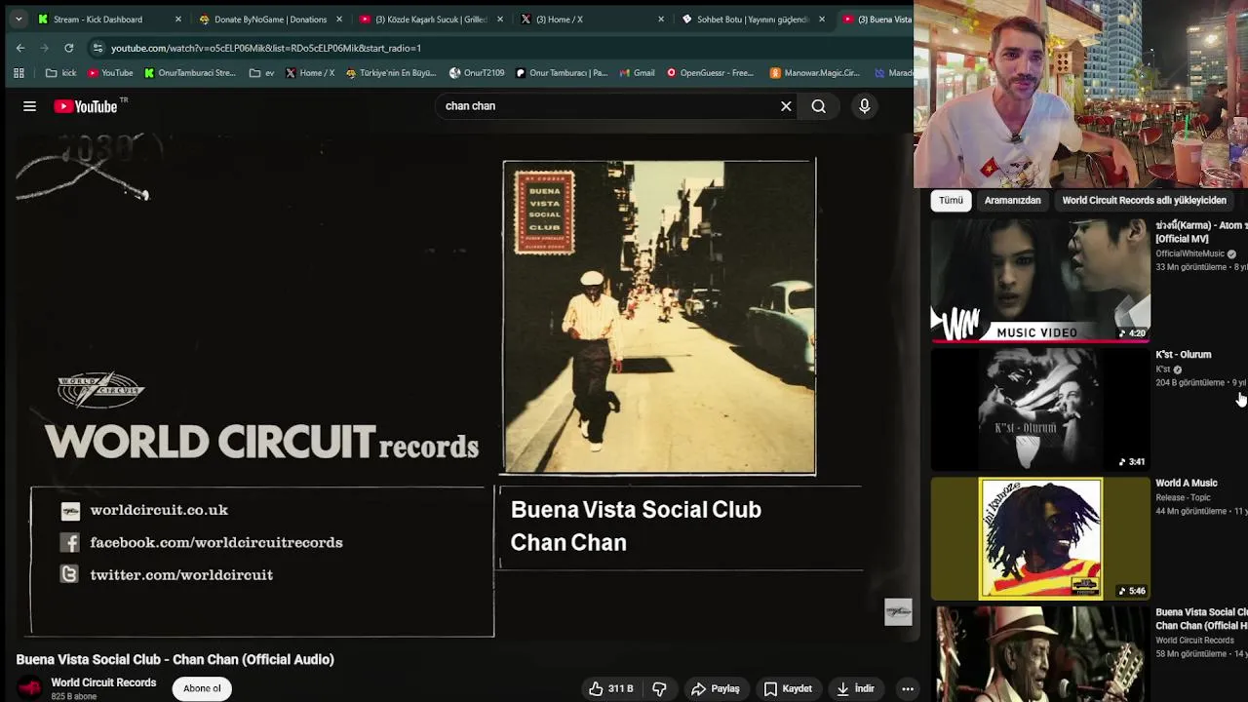Open site information icon in address bar
Image resolution: width=1248 pixels, height=702 pixels.
tap(97, 48)
